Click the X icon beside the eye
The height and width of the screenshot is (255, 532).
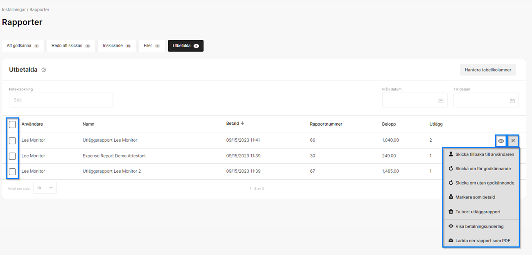coord(513,141)
